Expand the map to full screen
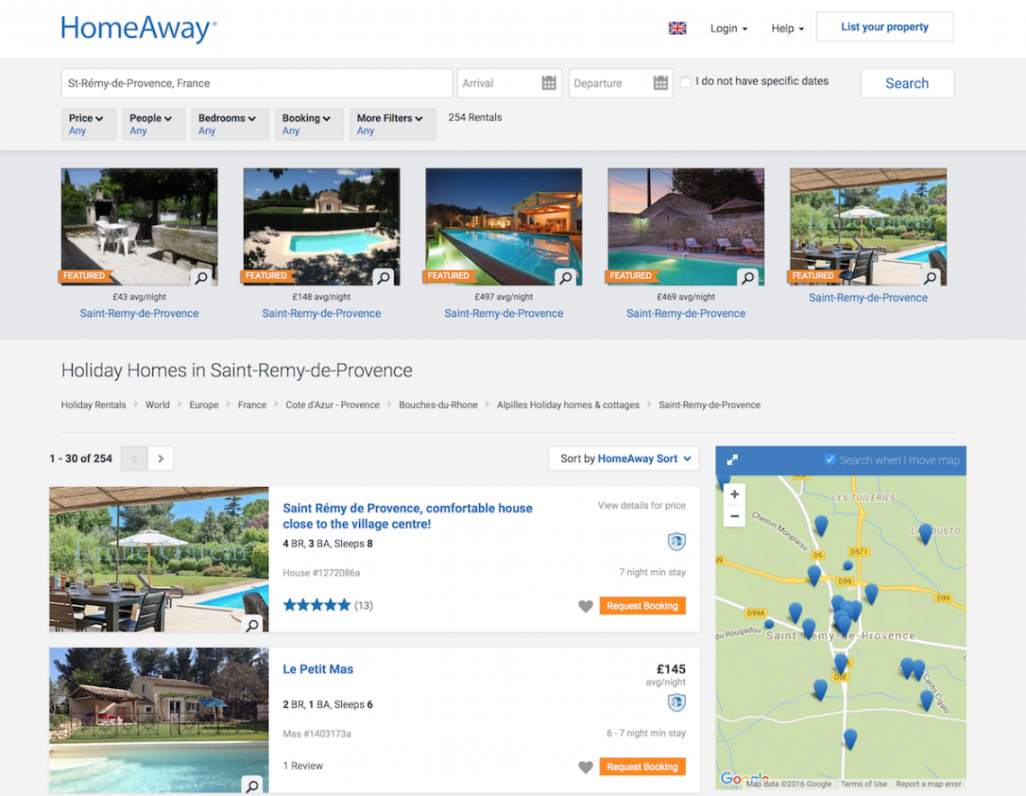This screenshot has height=796, width=1026. pyautogui.click(x=733, y=460)
